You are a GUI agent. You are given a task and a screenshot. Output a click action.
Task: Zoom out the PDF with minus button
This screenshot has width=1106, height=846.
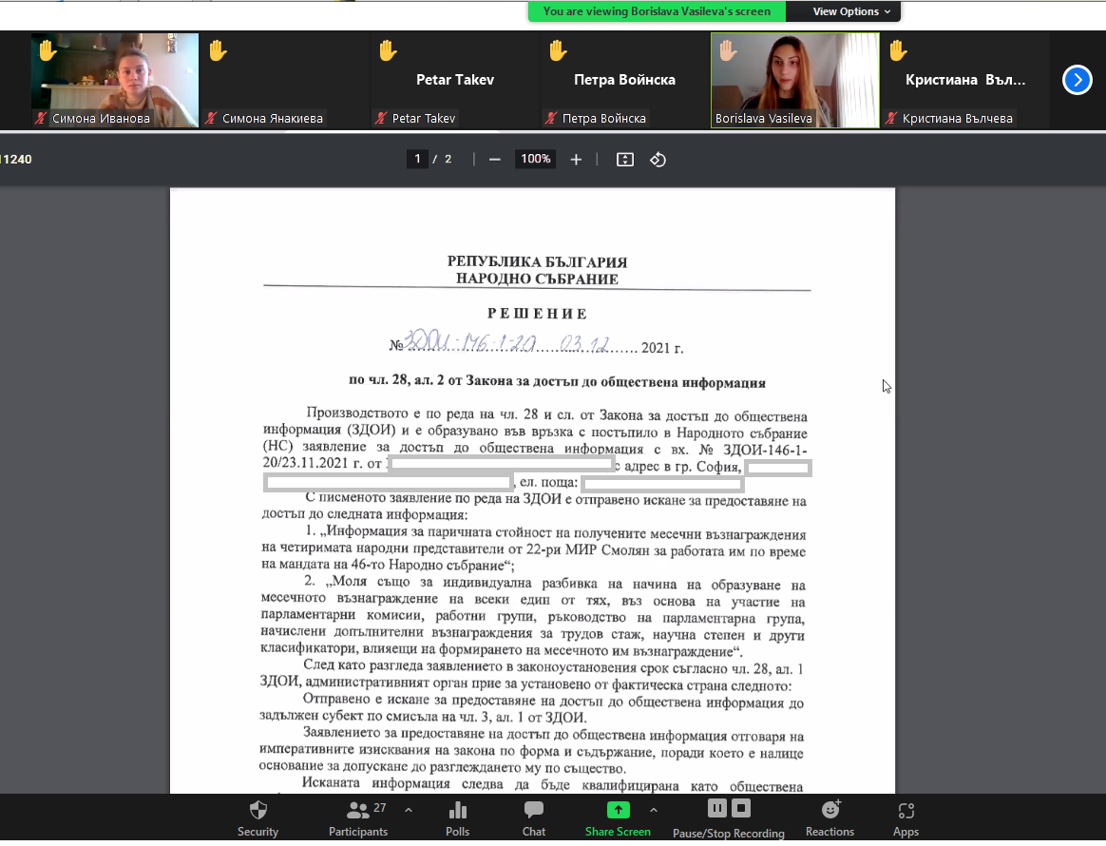494,160
